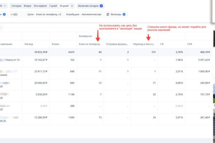Screen dimensions: 215x143
Task: Click total phone clicks value 44
Action: pos(100,52)
